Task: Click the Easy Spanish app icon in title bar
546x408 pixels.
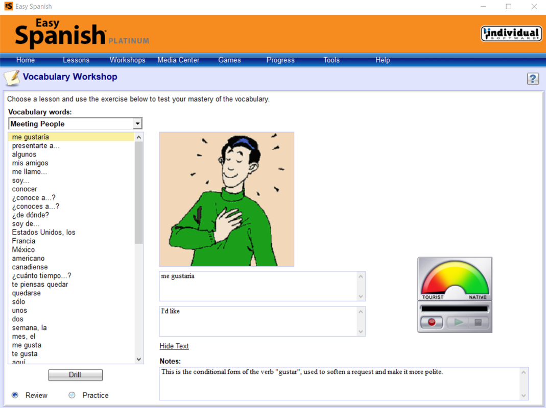Action: (9, 6)
